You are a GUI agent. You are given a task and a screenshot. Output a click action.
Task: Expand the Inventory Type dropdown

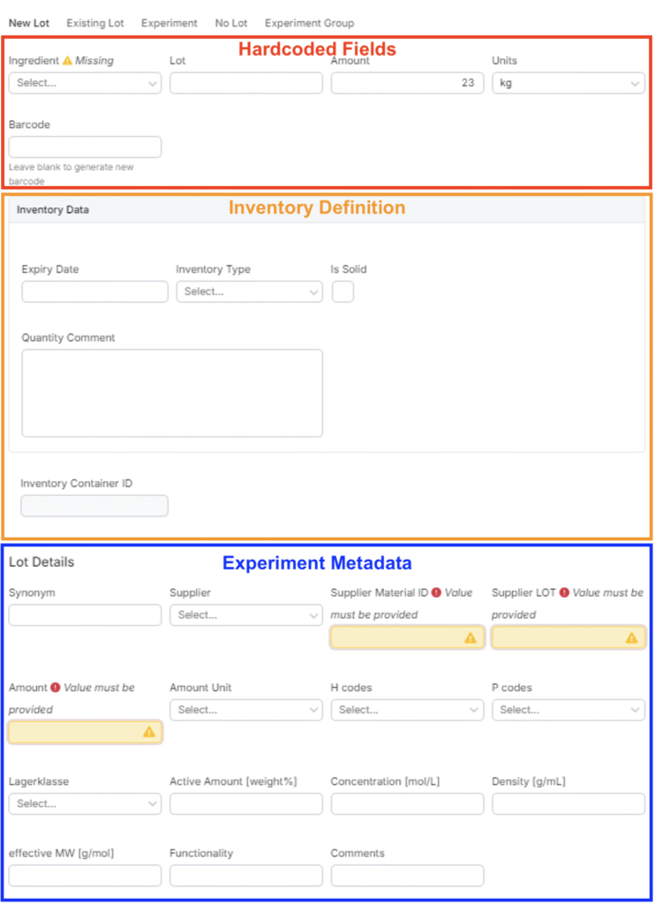click(x=249, y=291)
